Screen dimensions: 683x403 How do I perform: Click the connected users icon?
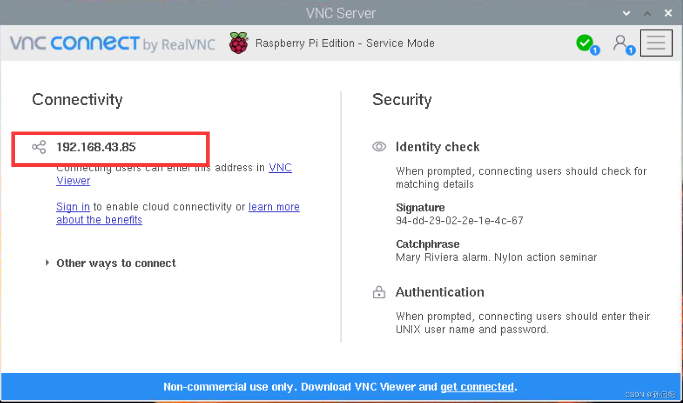click(621, 43)
